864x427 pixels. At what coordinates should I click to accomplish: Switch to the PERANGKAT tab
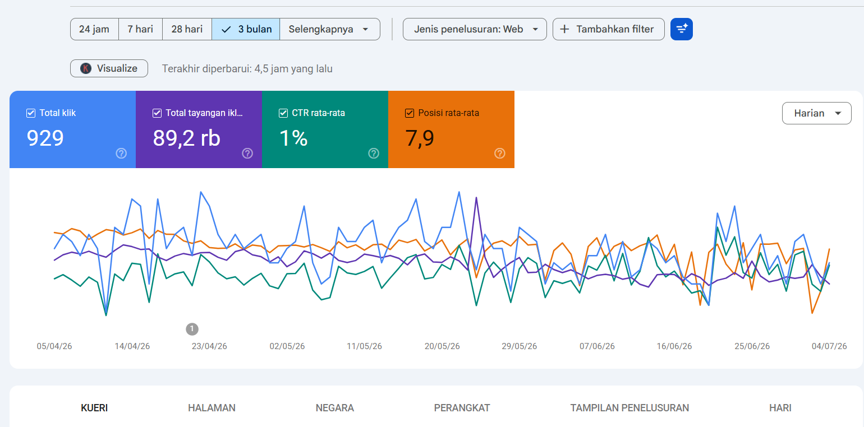point(462,408)
